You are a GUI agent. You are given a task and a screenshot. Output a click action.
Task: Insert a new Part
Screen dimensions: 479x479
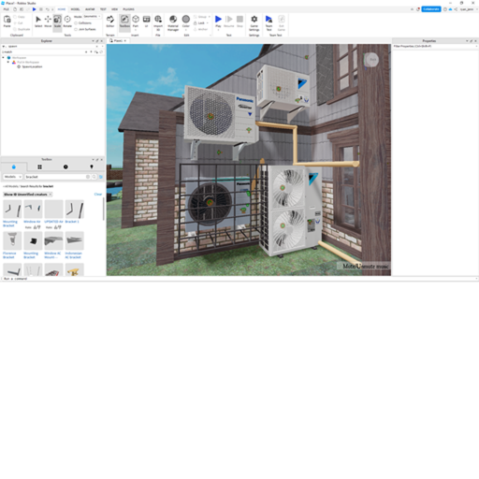pyautogui.click(x=136, y=22)
